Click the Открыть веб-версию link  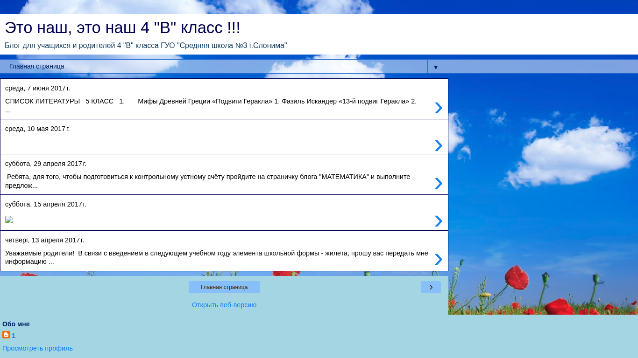click(x=224, y=305)
